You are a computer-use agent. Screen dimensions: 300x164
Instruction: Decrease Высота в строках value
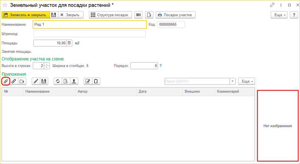47,67
